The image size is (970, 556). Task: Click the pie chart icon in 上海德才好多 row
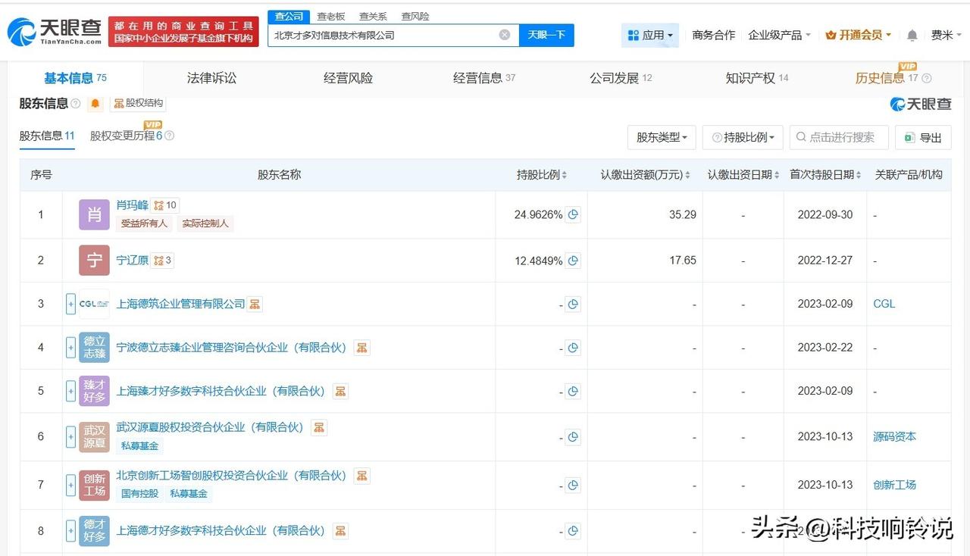tap(574, 532)
